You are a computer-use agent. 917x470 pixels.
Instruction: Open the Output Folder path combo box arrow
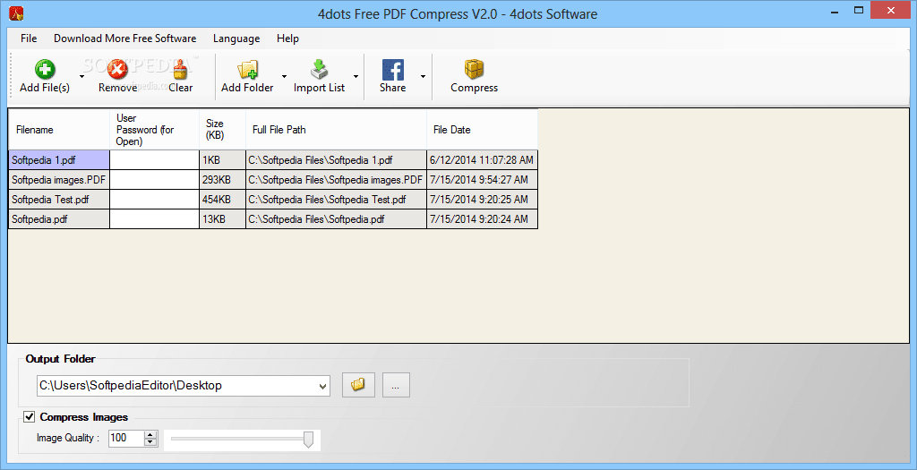point(322,386)
